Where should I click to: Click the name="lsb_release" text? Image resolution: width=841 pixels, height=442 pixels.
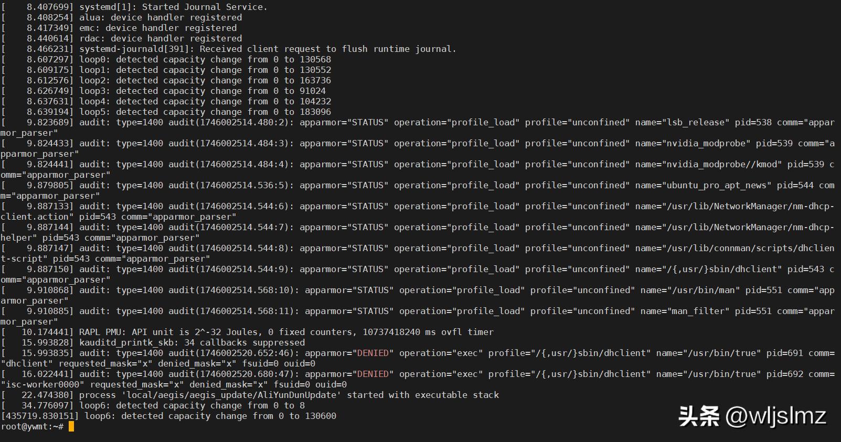coord(682,122)
